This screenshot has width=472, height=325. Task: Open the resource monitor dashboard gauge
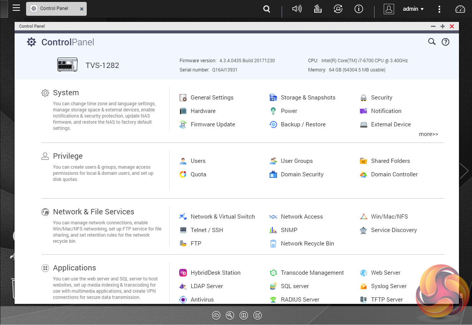click(460, 9)
